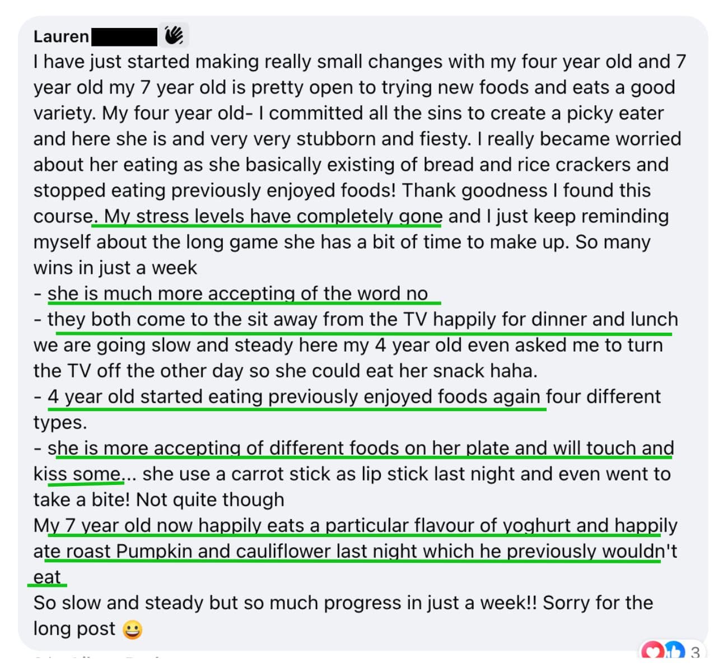Click the underlined word 'eat'

pyautogui.click(x=47, y=577)
